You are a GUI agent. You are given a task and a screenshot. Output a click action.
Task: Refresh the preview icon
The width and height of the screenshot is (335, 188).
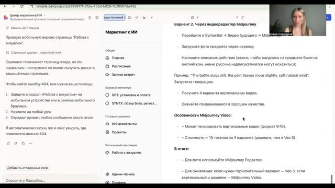tap(242, 17)
